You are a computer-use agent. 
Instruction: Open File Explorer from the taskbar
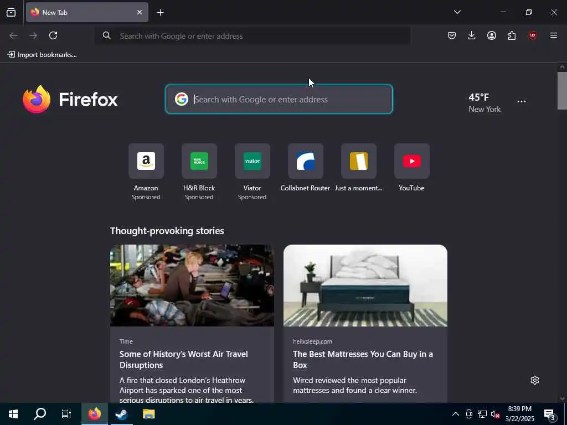[148, 414]
